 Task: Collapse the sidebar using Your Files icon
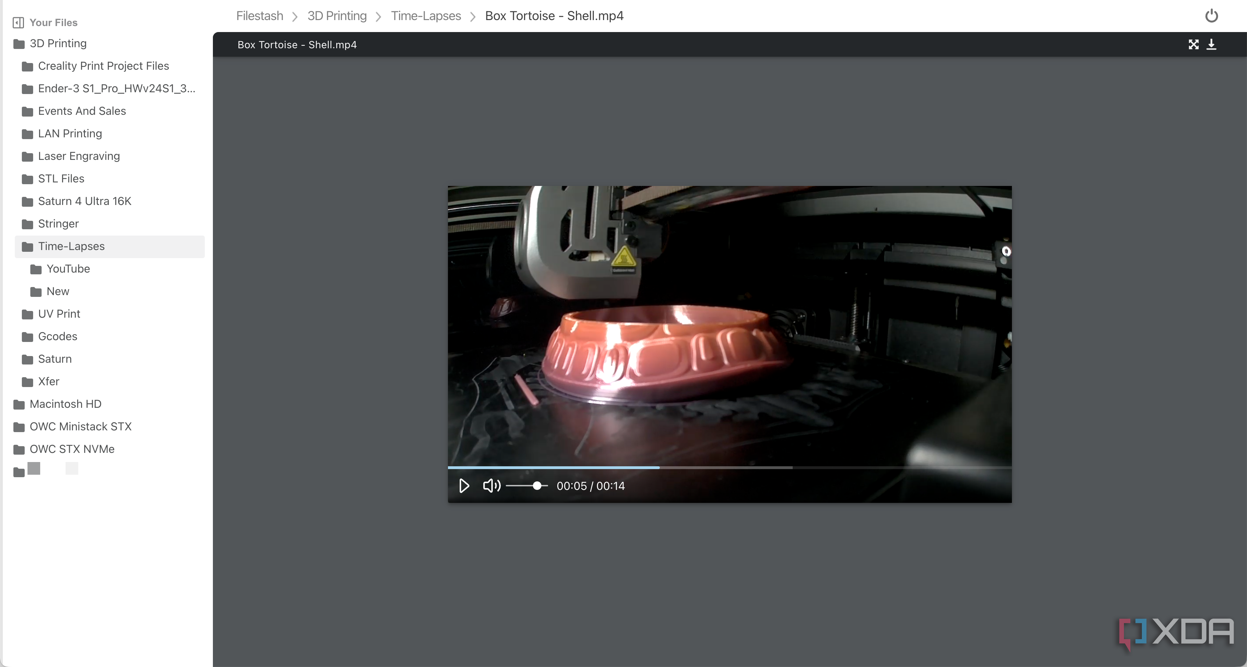(x=18, y=23)
